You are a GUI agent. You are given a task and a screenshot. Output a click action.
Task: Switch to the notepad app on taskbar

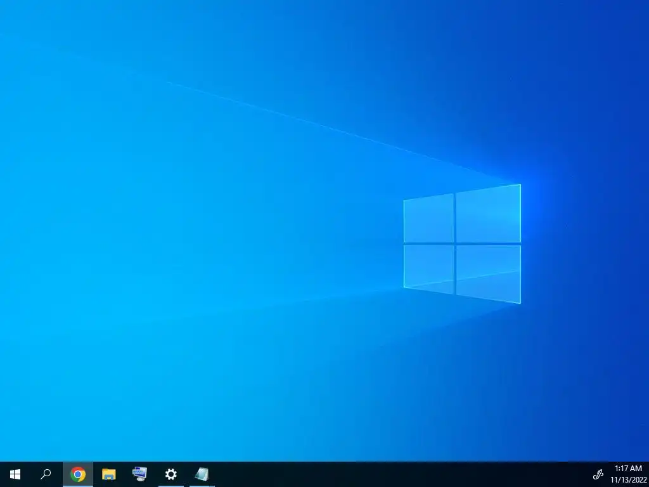(202, 474)
